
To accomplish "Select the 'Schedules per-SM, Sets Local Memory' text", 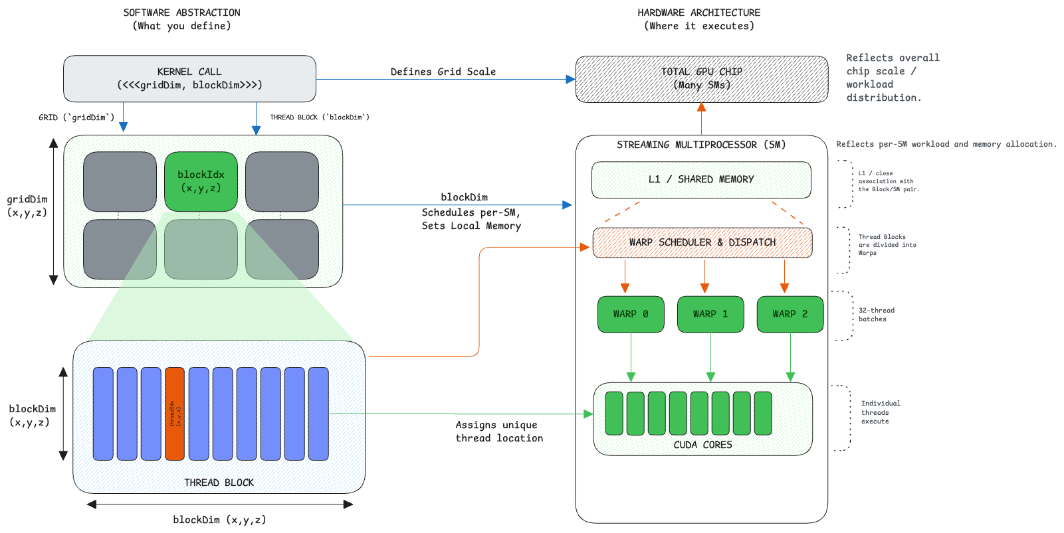I will 471,219.
